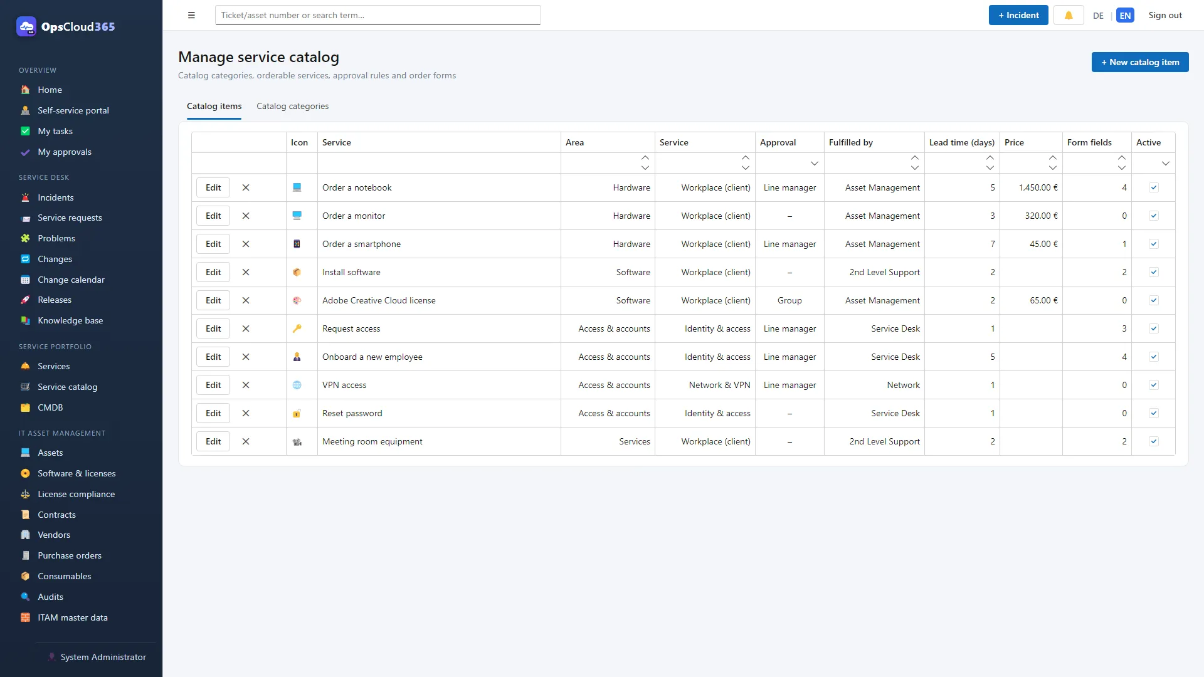The image size is (1204, 677).
Task: Toggle Active checkbox for Reset password
Action: [1154, 413]
